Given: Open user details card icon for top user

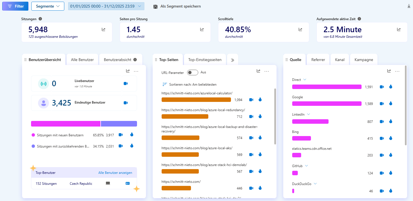Looking at the screenshot, I should click(128, 183).
